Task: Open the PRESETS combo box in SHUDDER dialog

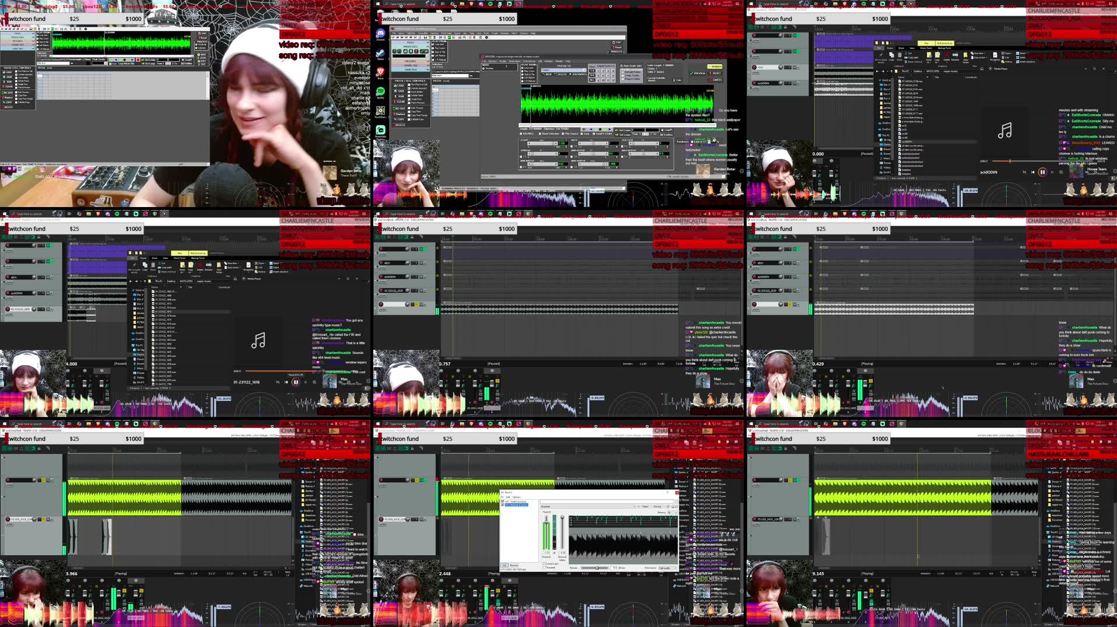Action: coord(563,71)
